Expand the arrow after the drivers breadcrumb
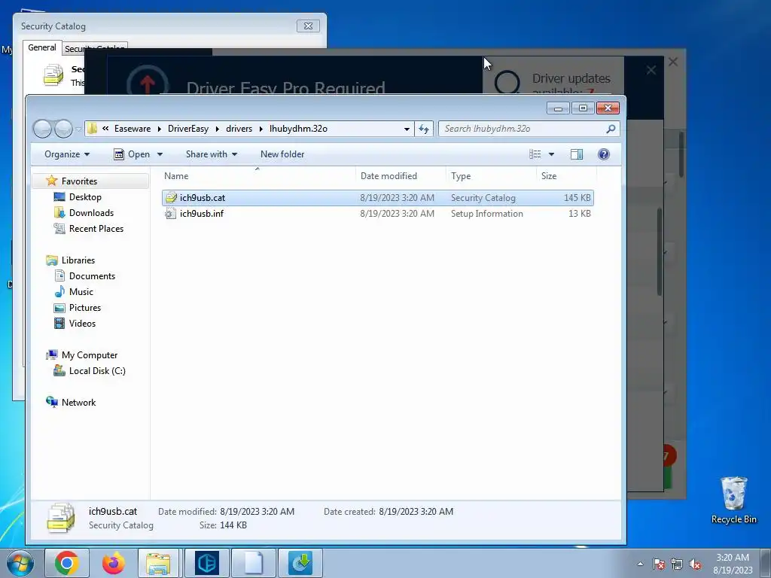Screen dimensions: 771x578 point(261,129)
